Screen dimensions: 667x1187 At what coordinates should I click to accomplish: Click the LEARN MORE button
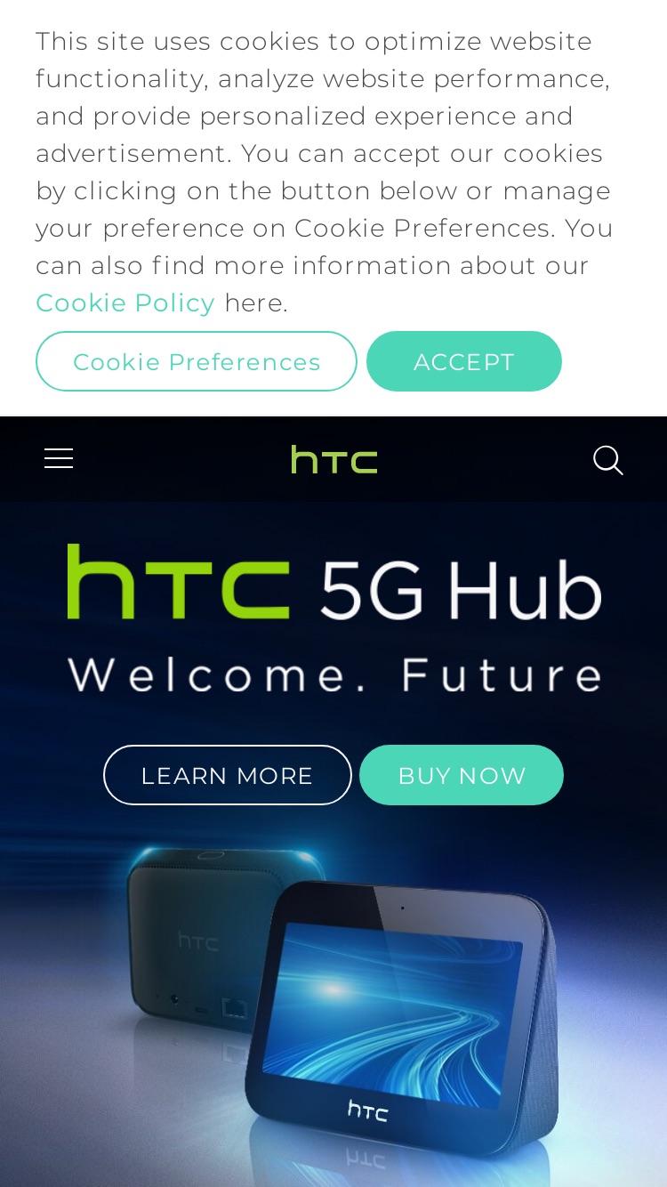(x=228, y=775)
